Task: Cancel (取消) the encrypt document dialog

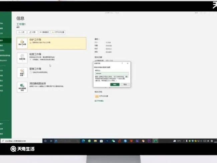Action: (125, 85)
